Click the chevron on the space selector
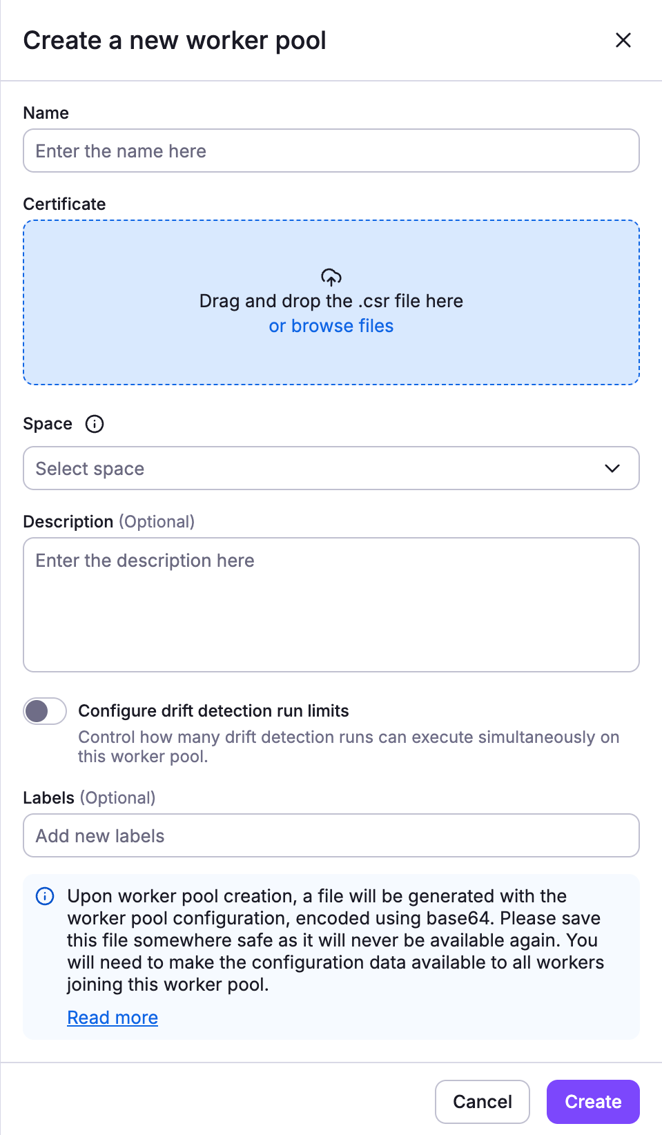The height and width of the screenshot is (1135, 662). pos(612,468)
